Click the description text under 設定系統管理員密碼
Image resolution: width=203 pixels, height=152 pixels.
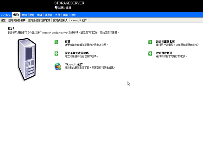click(82, 56)
